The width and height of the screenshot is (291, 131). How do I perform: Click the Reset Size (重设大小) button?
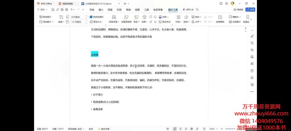97,22
